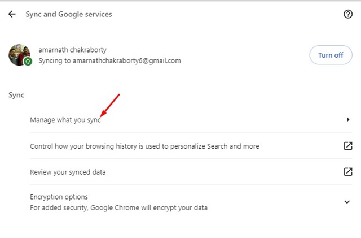Click the profile avatar picture

pos(19,54)
